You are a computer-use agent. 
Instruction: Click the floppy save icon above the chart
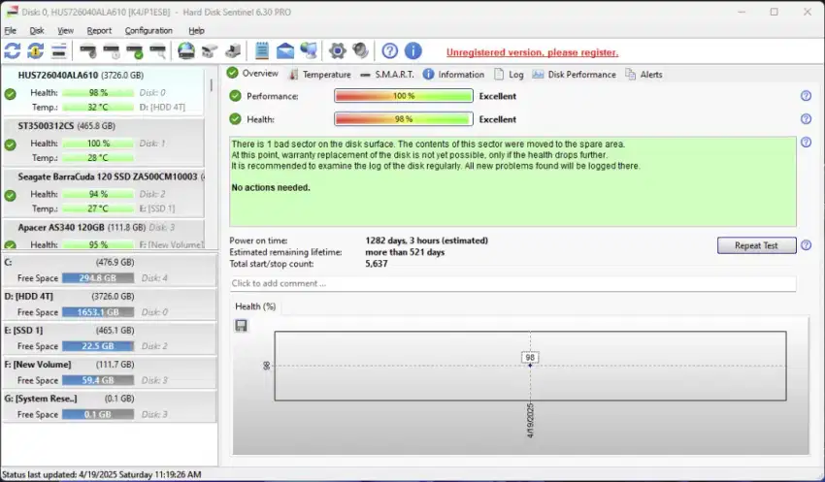tap(241, 326)
